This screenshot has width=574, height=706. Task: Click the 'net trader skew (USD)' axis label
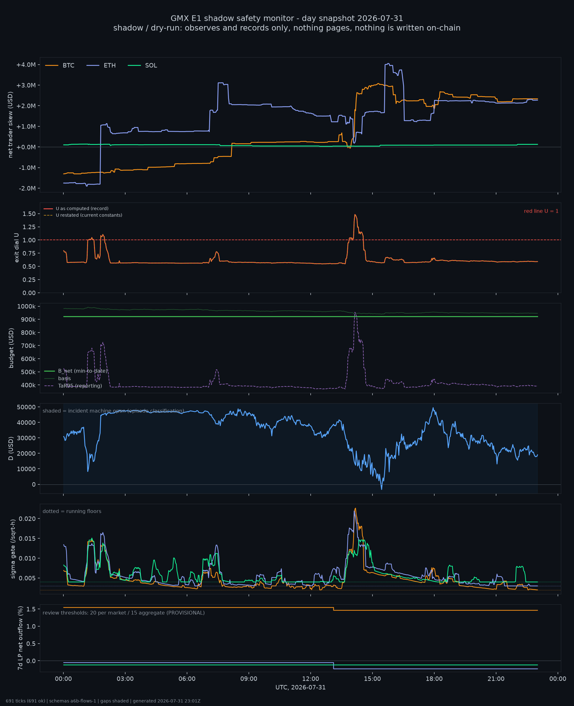[x=11, y=125]
